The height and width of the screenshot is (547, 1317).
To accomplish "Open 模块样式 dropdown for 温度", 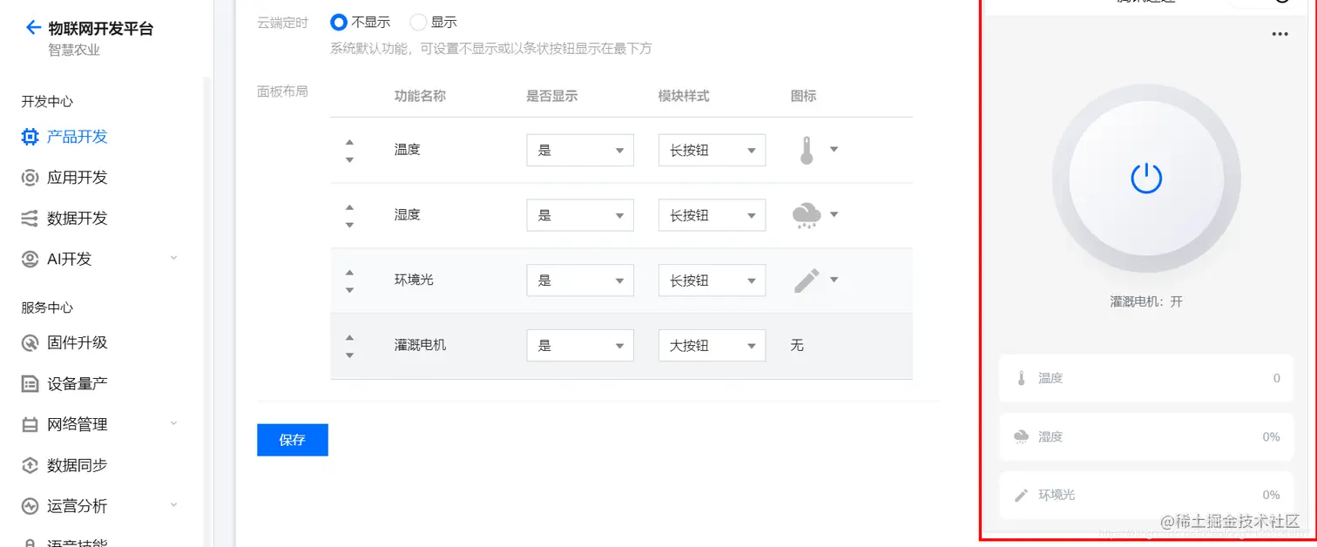I will pos(712,150).
